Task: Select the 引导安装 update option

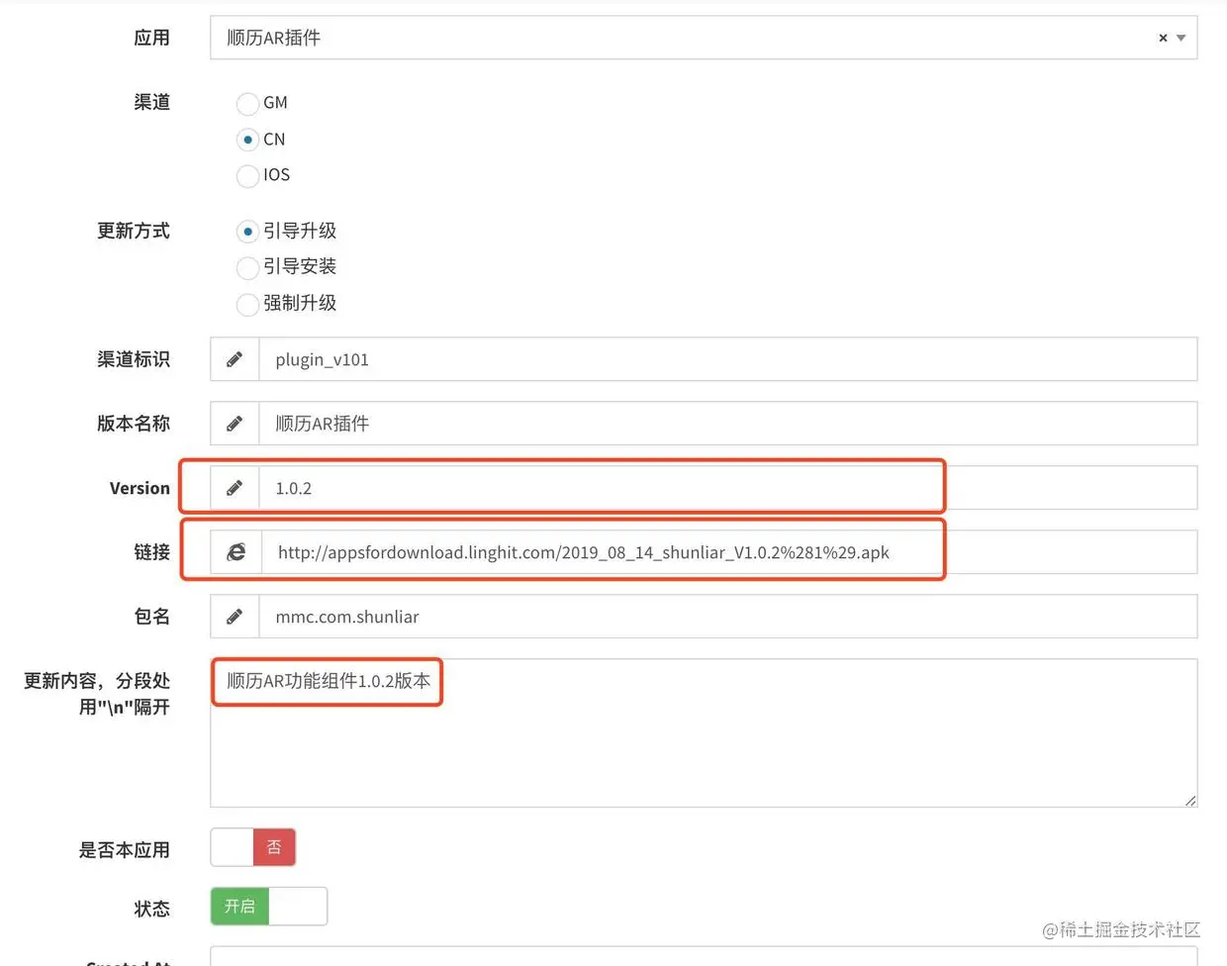Action: pyautogui.click(x=247, y=267)
